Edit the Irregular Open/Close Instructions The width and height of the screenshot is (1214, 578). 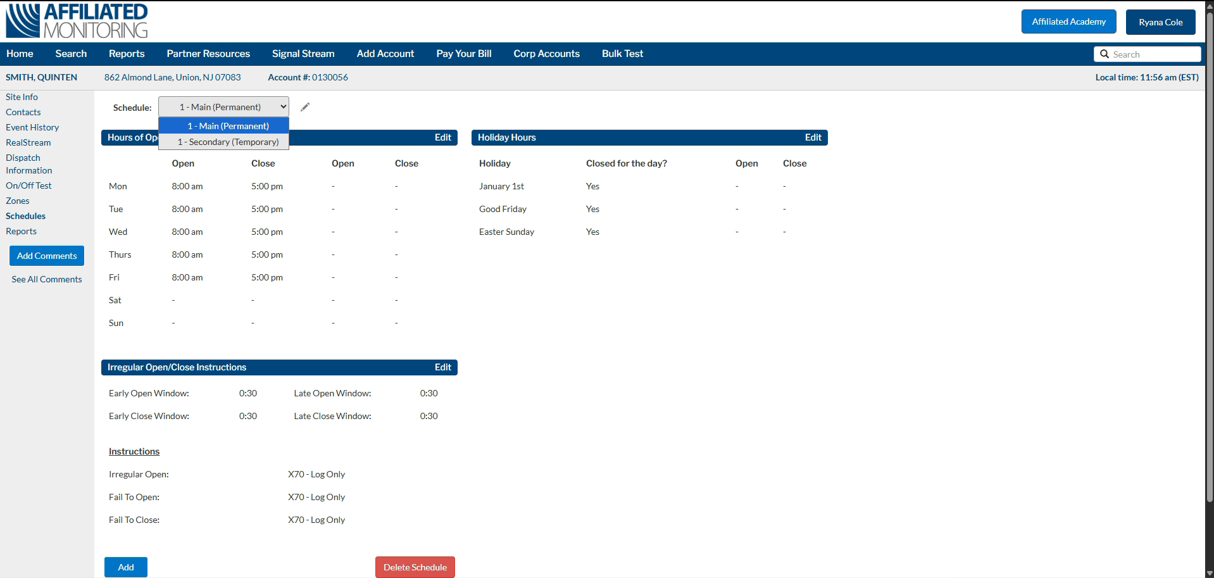click(x=442, y=367)
